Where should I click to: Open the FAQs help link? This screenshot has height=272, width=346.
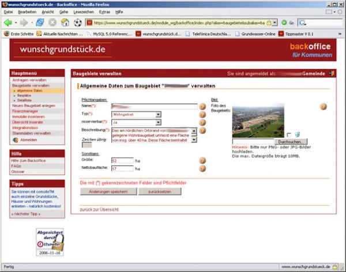[x=16, y=166]
